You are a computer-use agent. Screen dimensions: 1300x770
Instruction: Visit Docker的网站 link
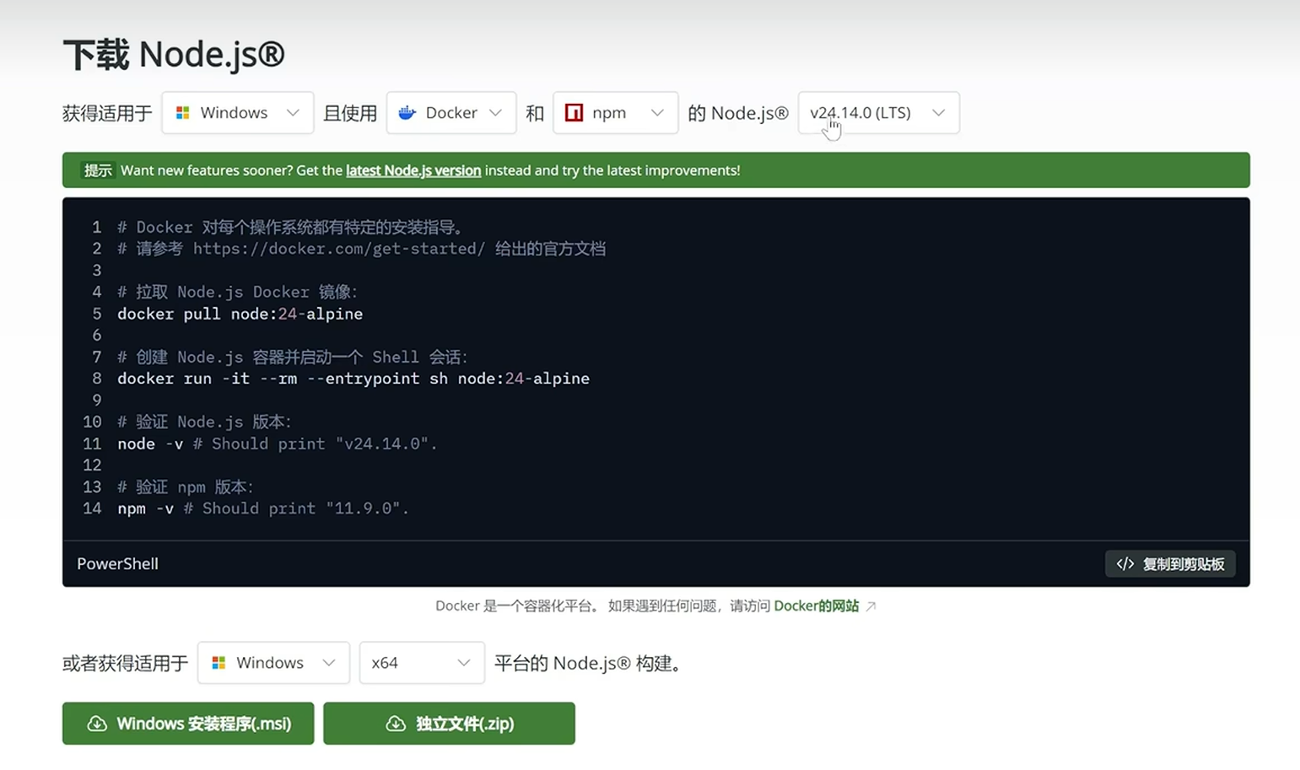click(x=816, y=606)
